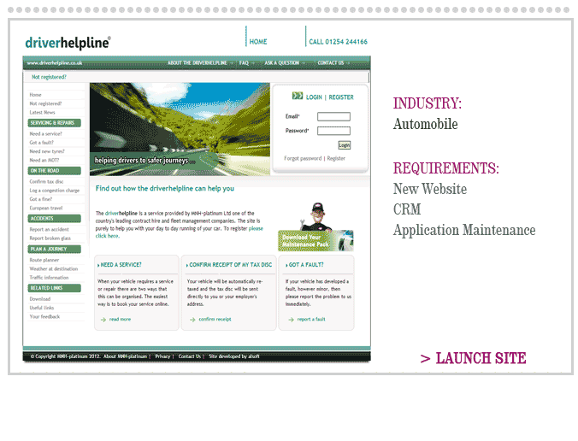
Task: Click the arrow icon beside 'confirm receipt'
Action: (x=190, y=319)
